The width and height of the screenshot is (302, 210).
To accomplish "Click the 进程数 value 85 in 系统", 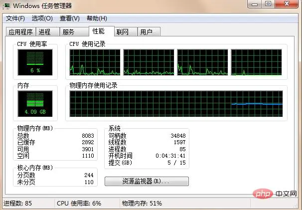I will point(182,149).
